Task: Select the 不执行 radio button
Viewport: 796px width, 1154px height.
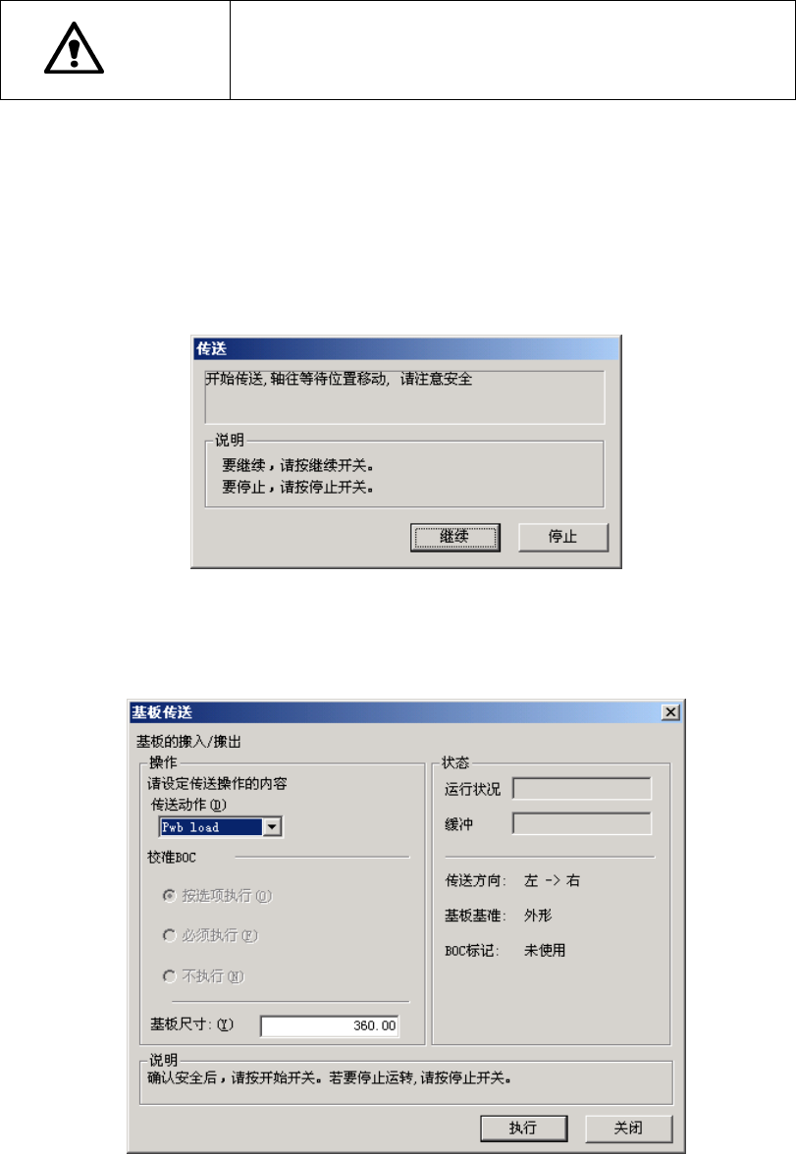Action: tap(170, 975)
